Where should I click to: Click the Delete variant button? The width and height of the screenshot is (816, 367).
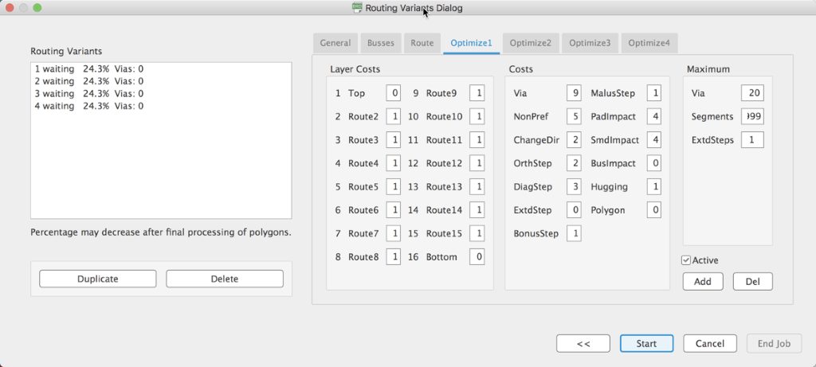(x=224, y=279)
